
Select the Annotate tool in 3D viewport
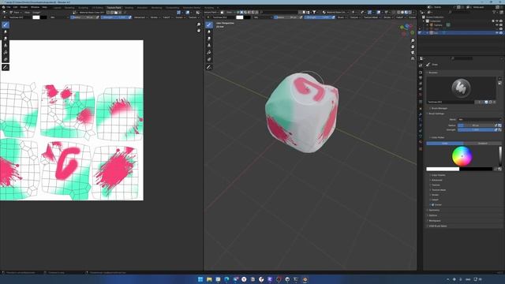pyautogui.click(x=209, y=67)
